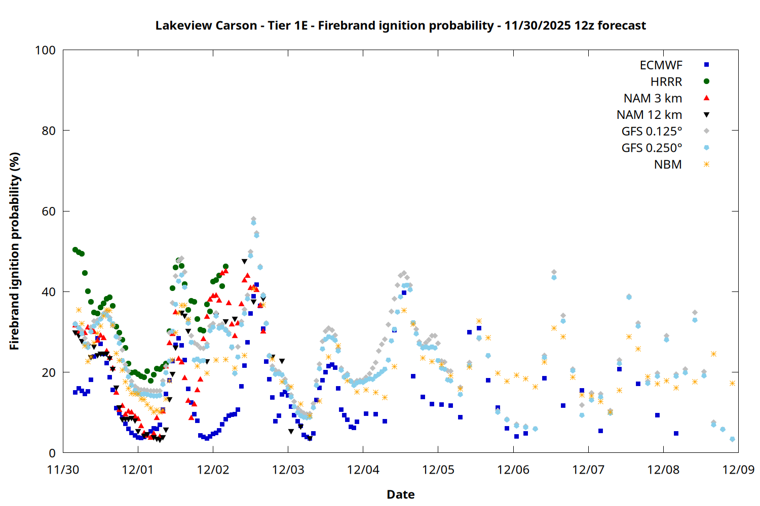760x506 pixels.
Task: Select the NAM 3 km red triangle marker
Action: [706, 98]
